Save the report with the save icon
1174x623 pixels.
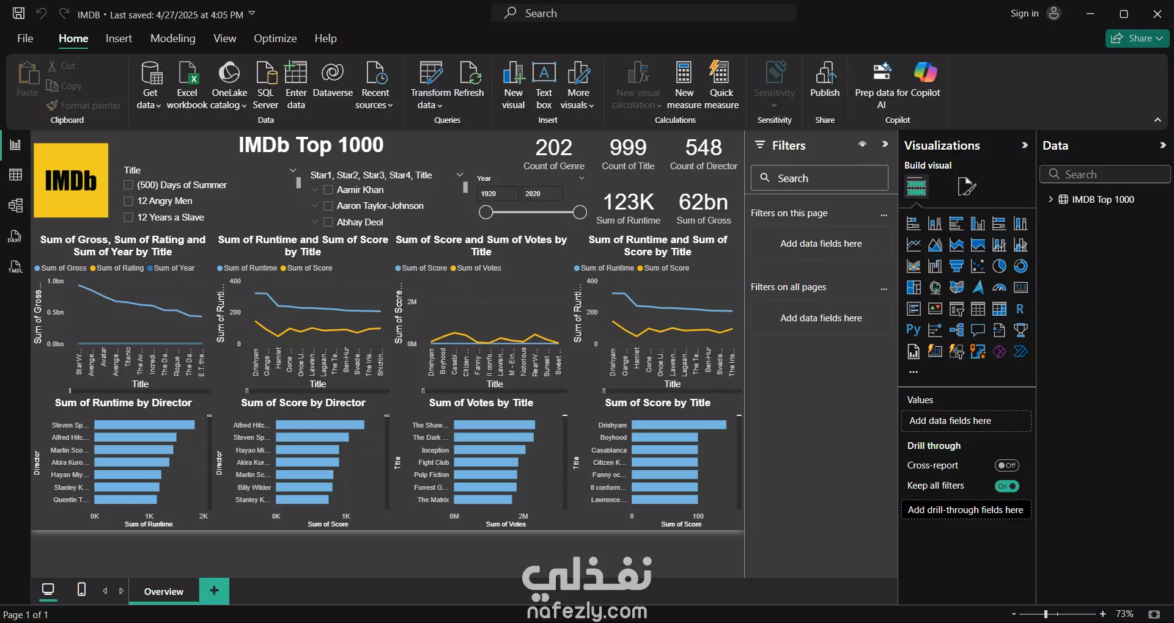(18, 13)
